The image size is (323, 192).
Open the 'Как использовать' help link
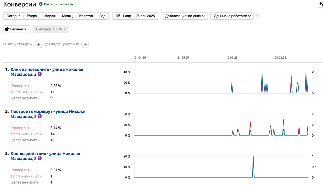58,4
